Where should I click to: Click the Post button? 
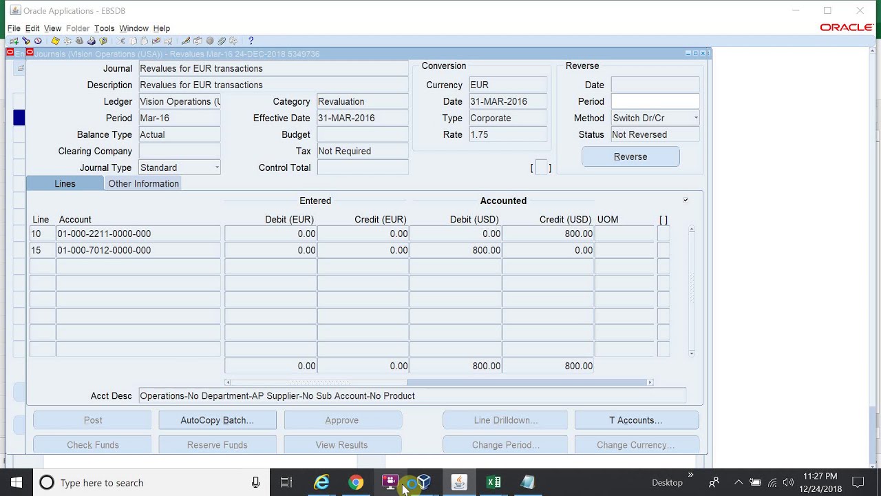coord(93,420)
